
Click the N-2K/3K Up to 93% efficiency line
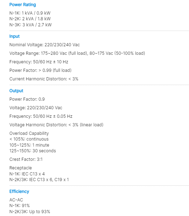click(30, 212)
